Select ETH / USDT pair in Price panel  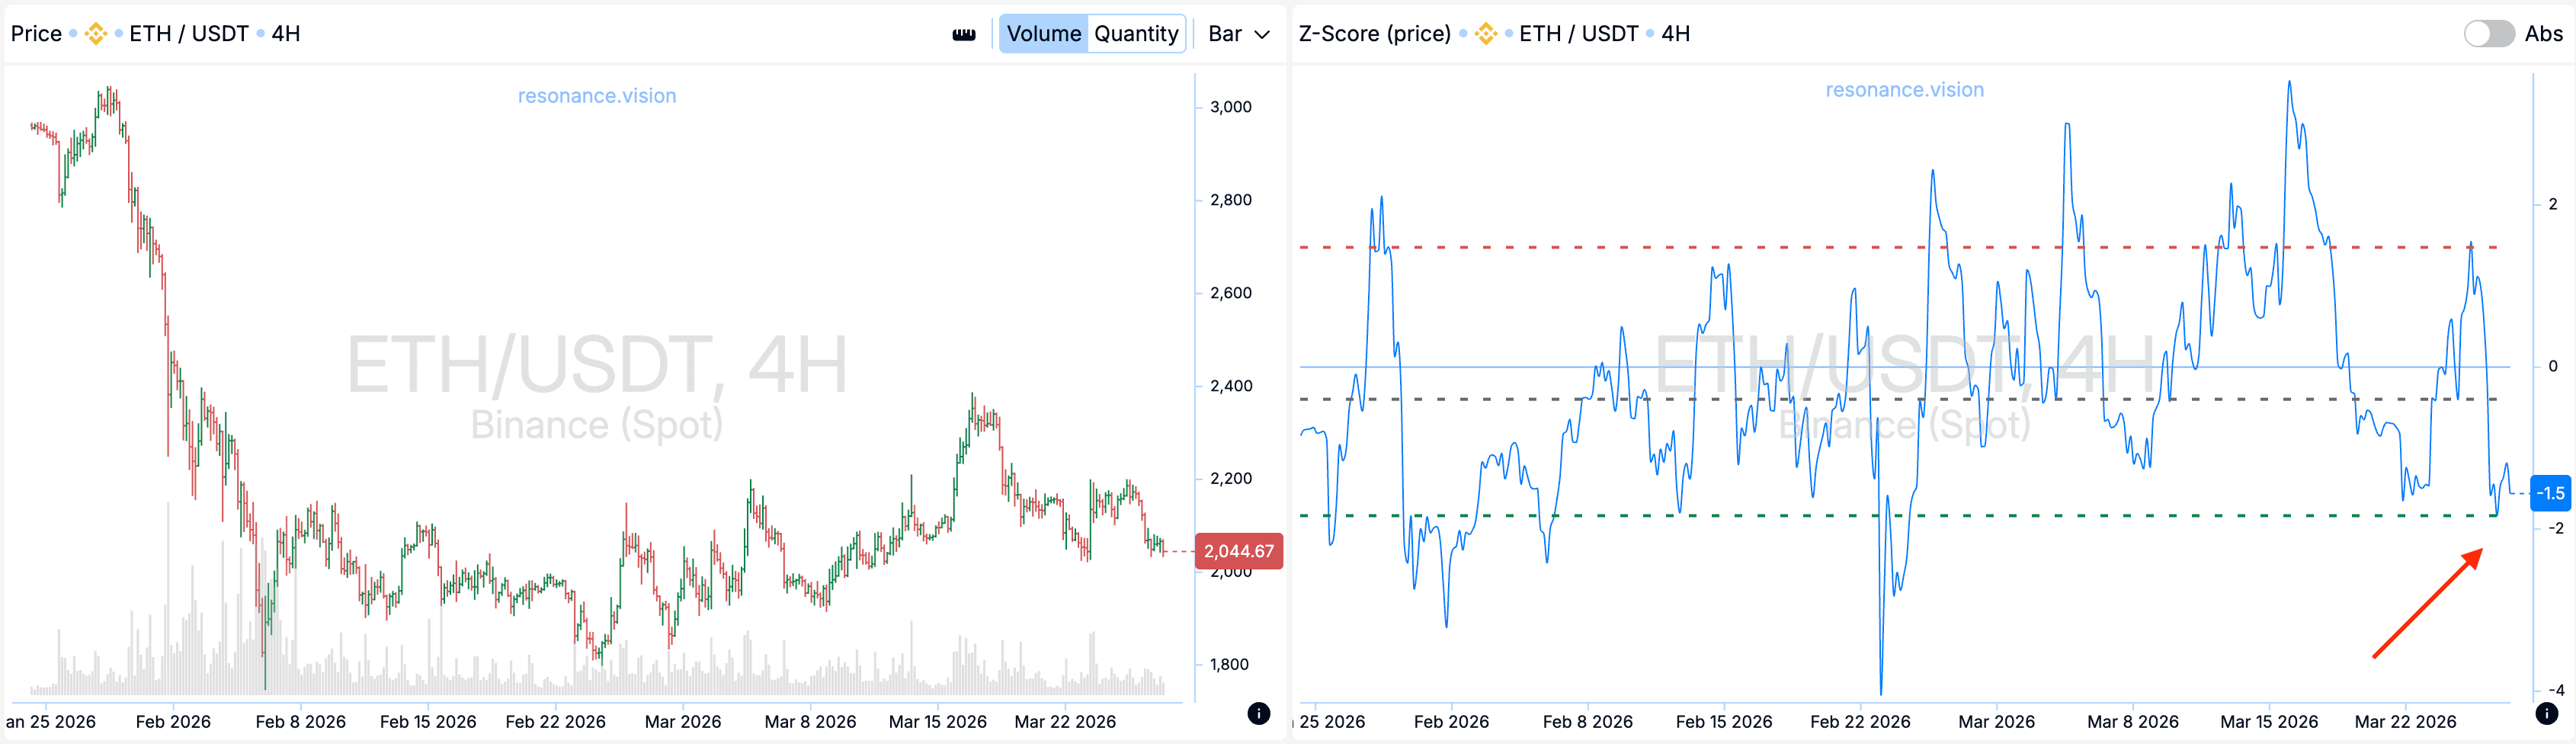coord(189,34)
